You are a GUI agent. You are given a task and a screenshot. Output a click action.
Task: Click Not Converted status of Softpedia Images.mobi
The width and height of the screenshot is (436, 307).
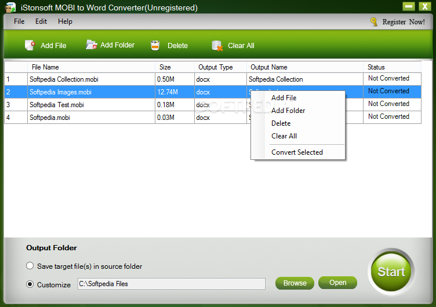tap(392, 92)
